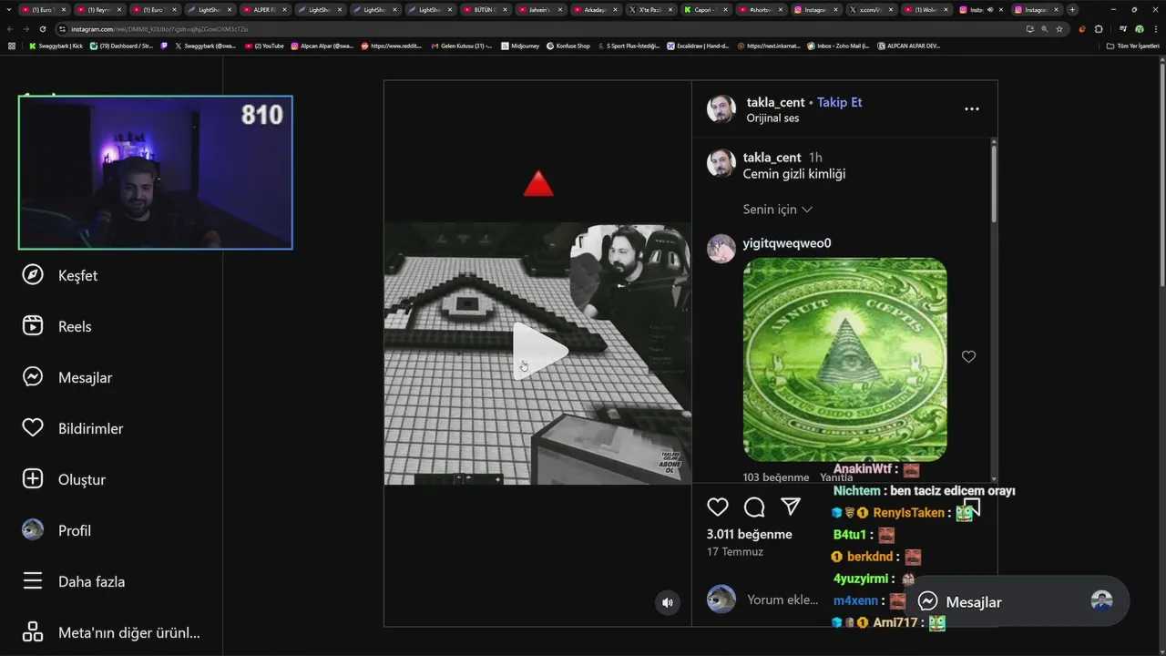Screen dimensions: 1166x656
Task: Open takla_cent profile from the post header
Action: [776, 102]
